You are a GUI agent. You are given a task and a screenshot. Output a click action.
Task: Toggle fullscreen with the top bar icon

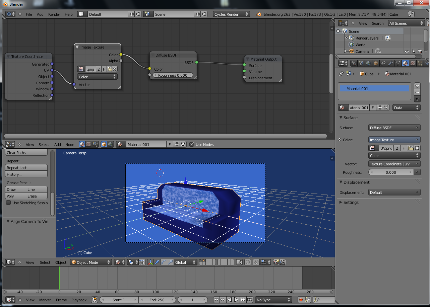click(x=411, y=14)
